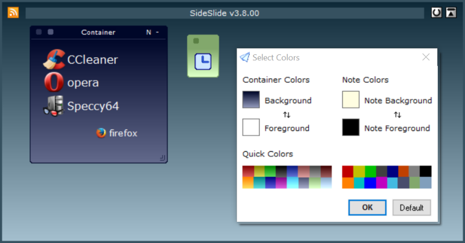Open the container Background gradient swatch

(x=251, y=99)
